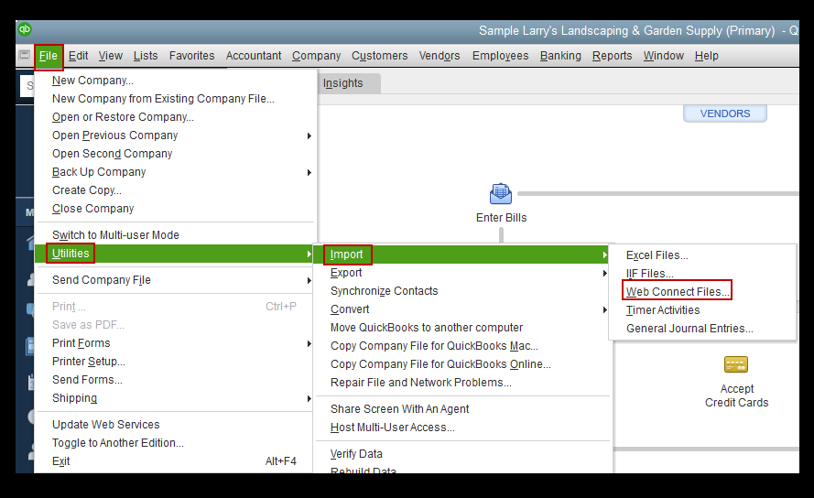Expand the Import submenu

(461, 254)
